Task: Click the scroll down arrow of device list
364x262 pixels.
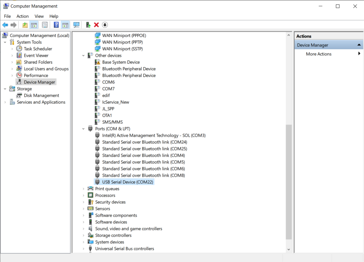Action: point(288,250)
